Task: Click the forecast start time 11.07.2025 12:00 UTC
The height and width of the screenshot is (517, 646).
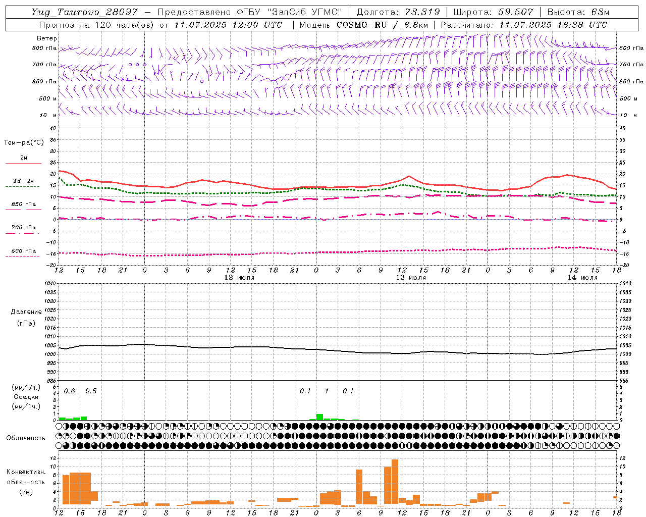Action: (x=228, y=25)
